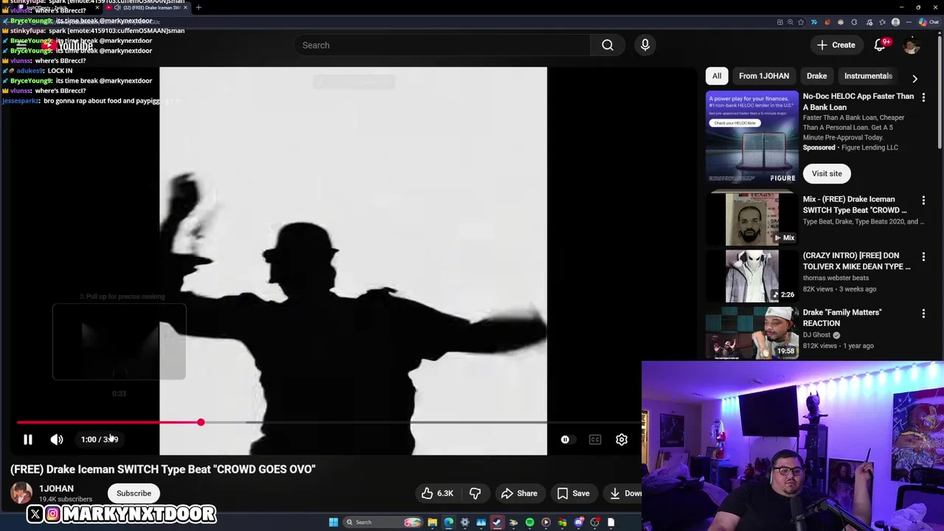The image size is (944, 531).
Task: Click the Visit site button
Action: point(827,173)
